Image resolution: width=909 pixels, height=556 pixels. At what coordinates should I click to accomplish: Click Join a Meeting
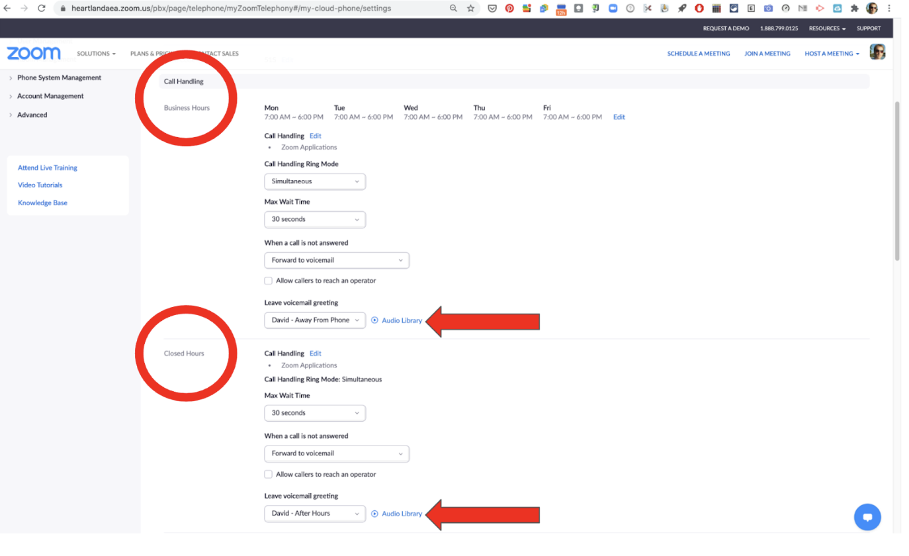pyautogui.click(x=767, y=54)
